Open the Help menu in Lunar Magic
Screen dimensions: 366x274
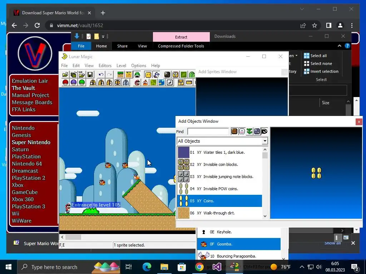pos(156,66)
